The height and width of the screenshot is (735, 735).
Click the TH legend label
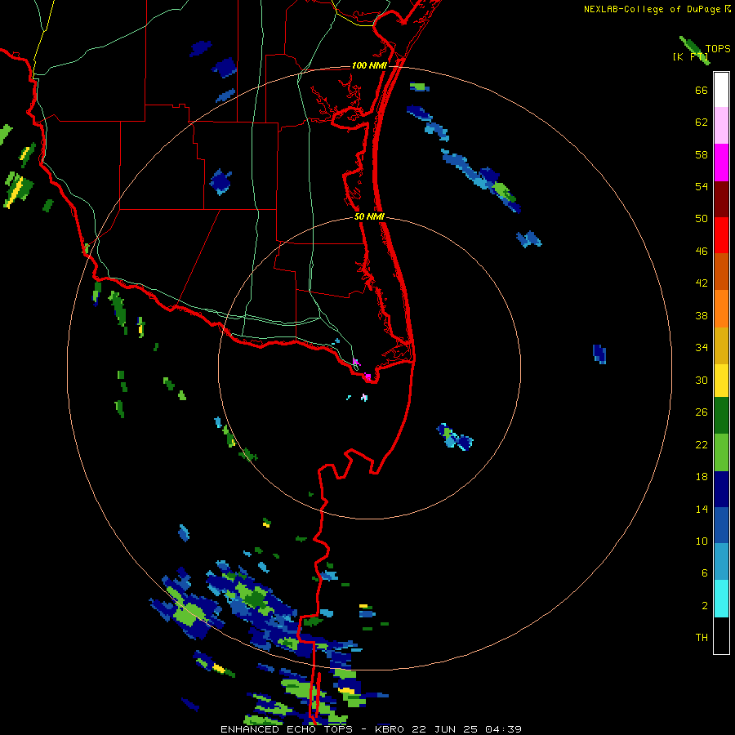coord(702,638)
